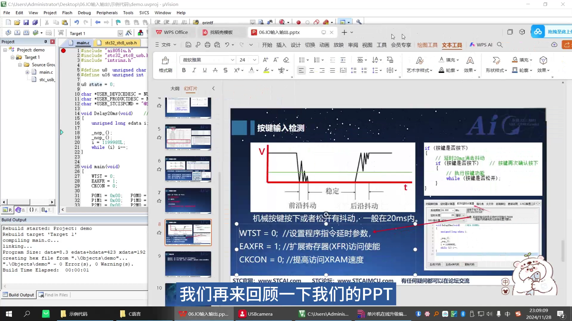
Task: Open the Debug menu in µVision
Action: point(84,13)
